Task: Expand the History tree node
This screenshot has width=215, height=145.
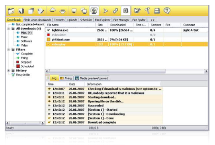Action: pos(8,71)
